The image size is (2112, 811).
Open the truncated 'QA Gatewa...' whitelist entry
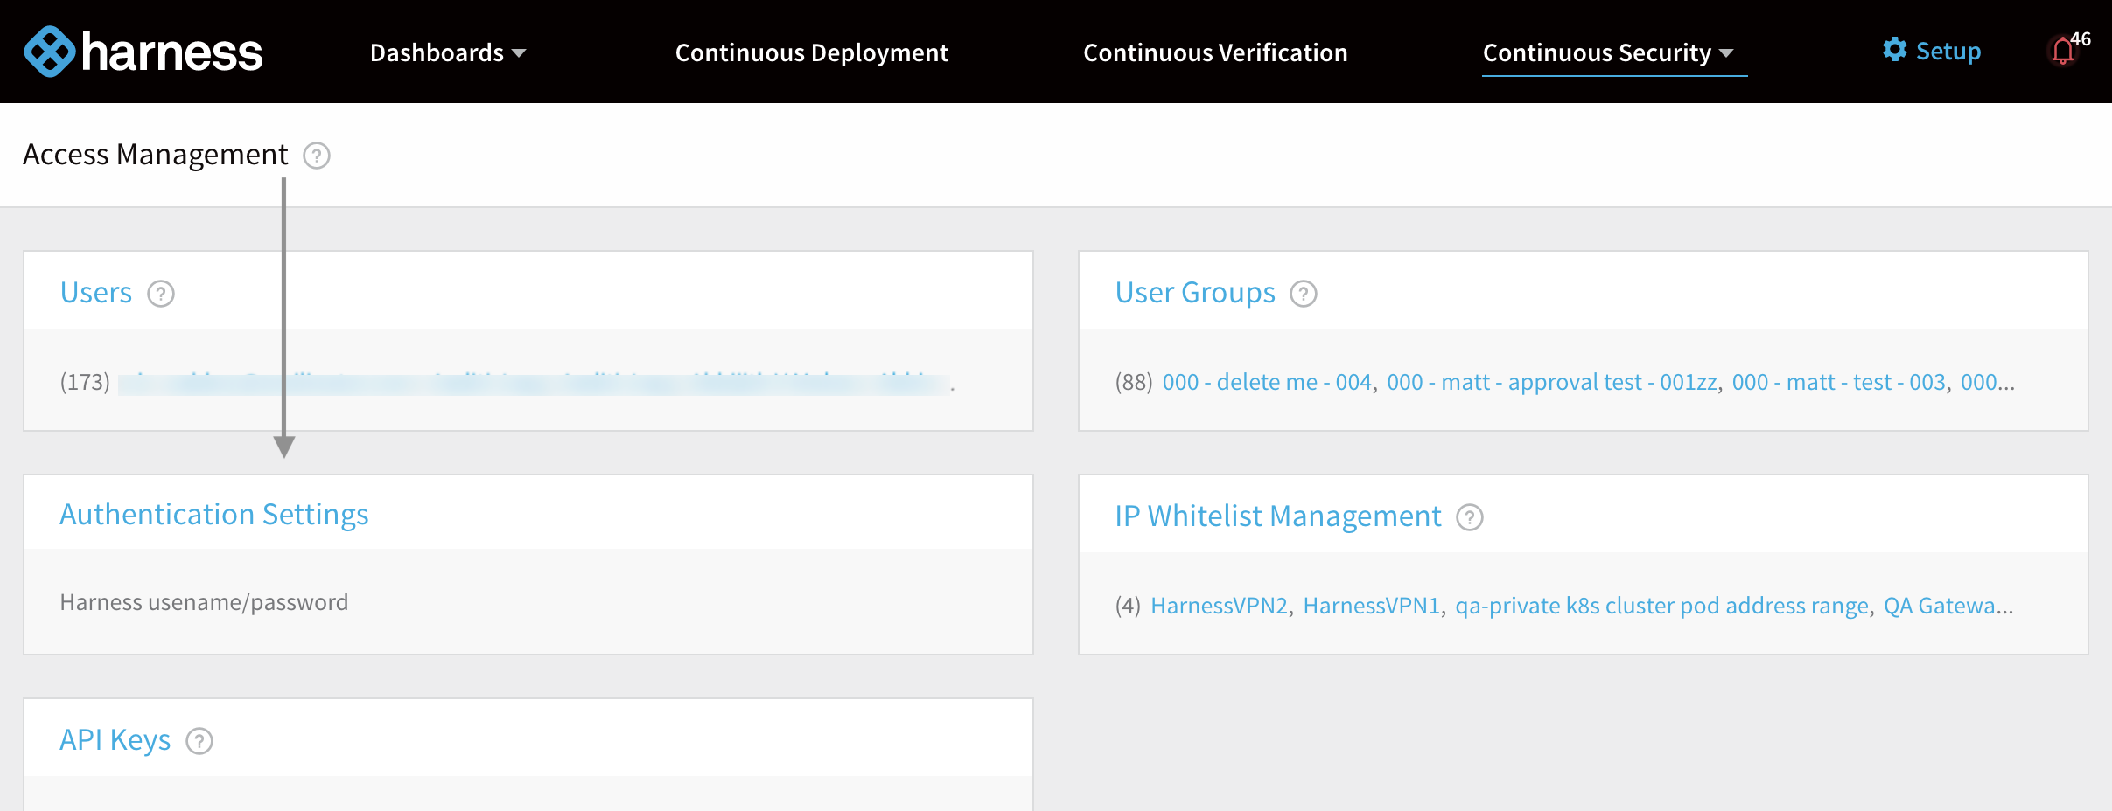1948,606
